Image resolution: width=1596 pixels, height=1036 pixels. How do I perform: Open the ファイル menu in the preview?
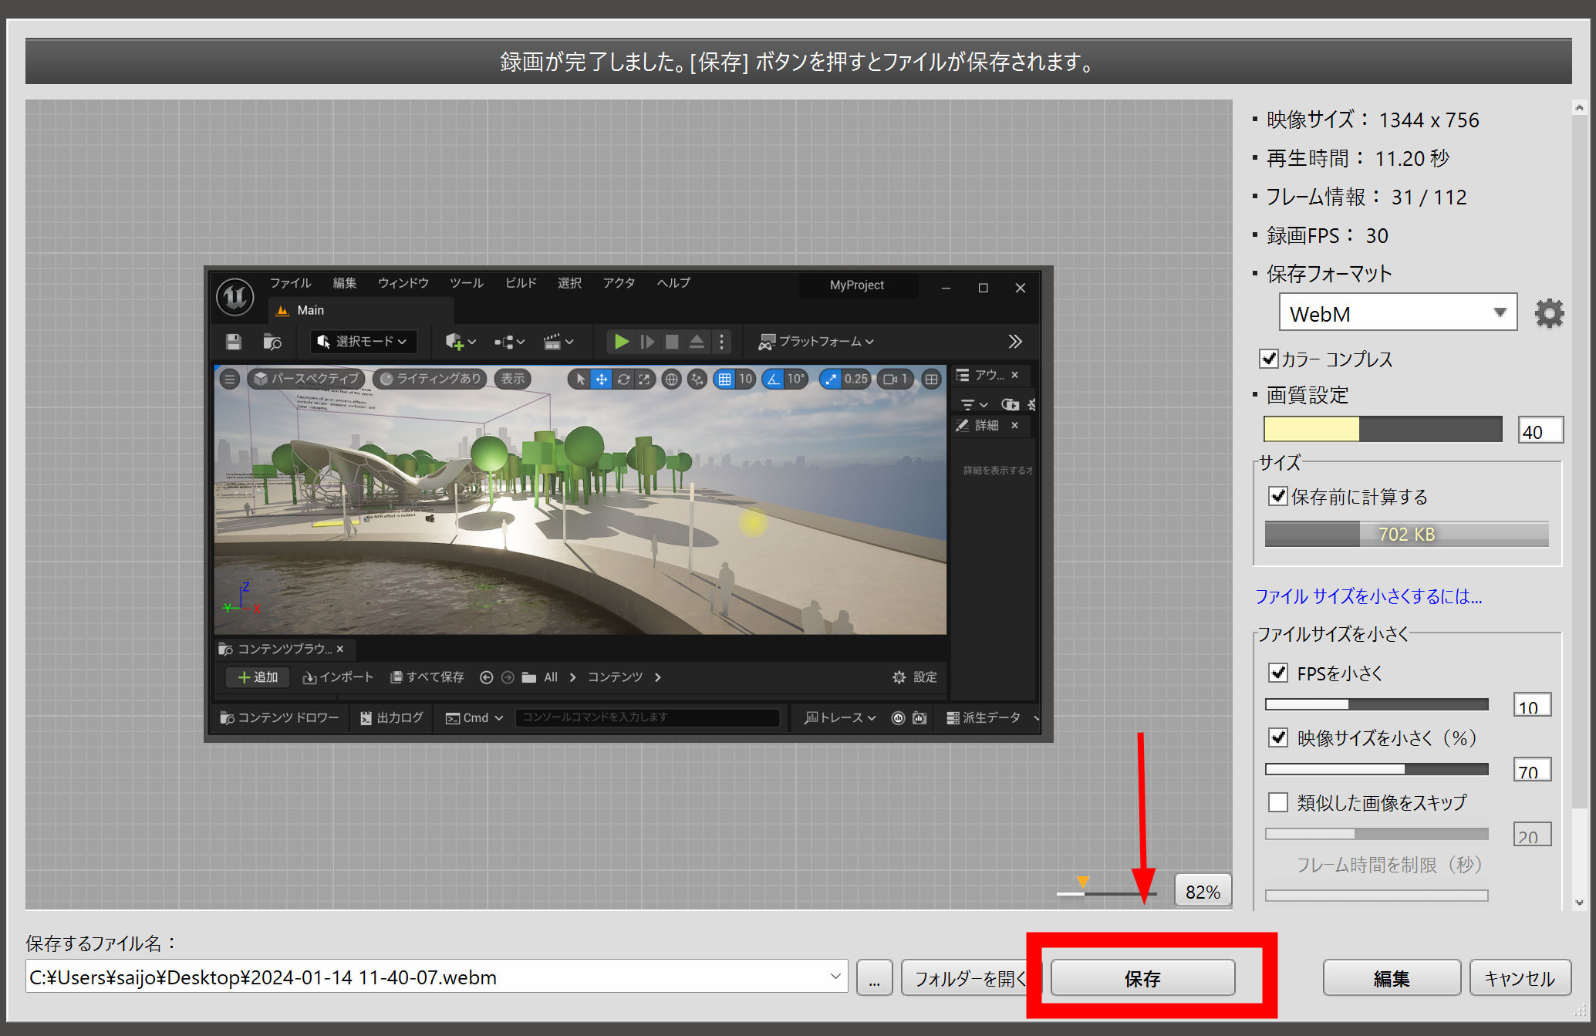[x=290, y=283]
